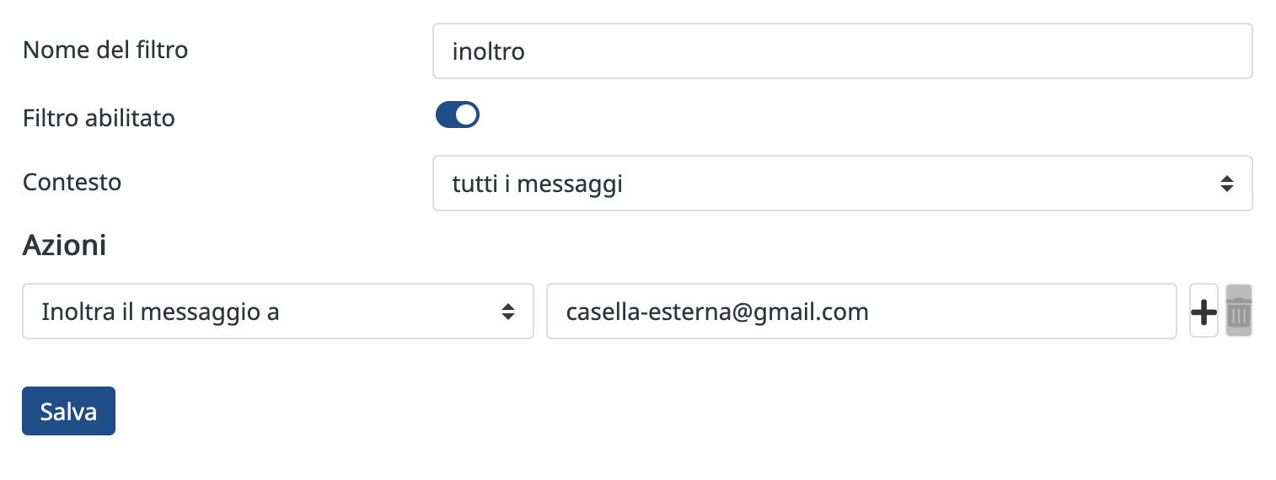This screenshot has height=480, width=1276.
Task: Click the up-down arrows of Contesto select
Action: pos(1227,183)
